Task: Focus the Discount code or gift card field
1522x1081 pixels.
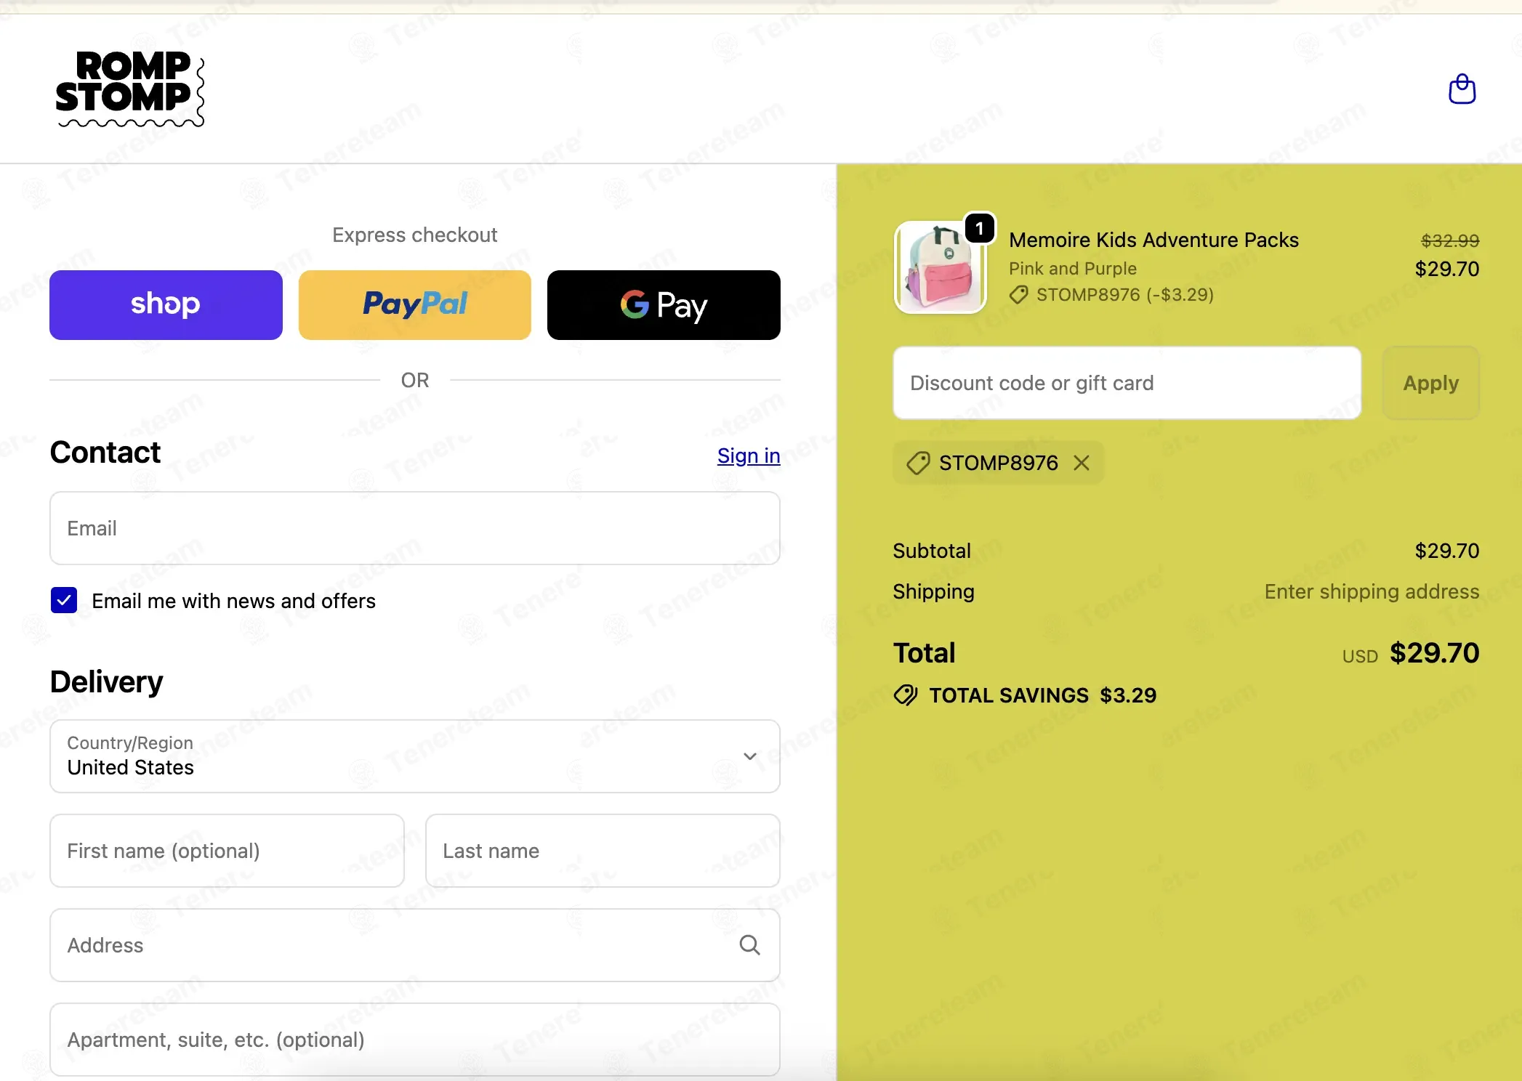Action: click(x=1127, y=383)
